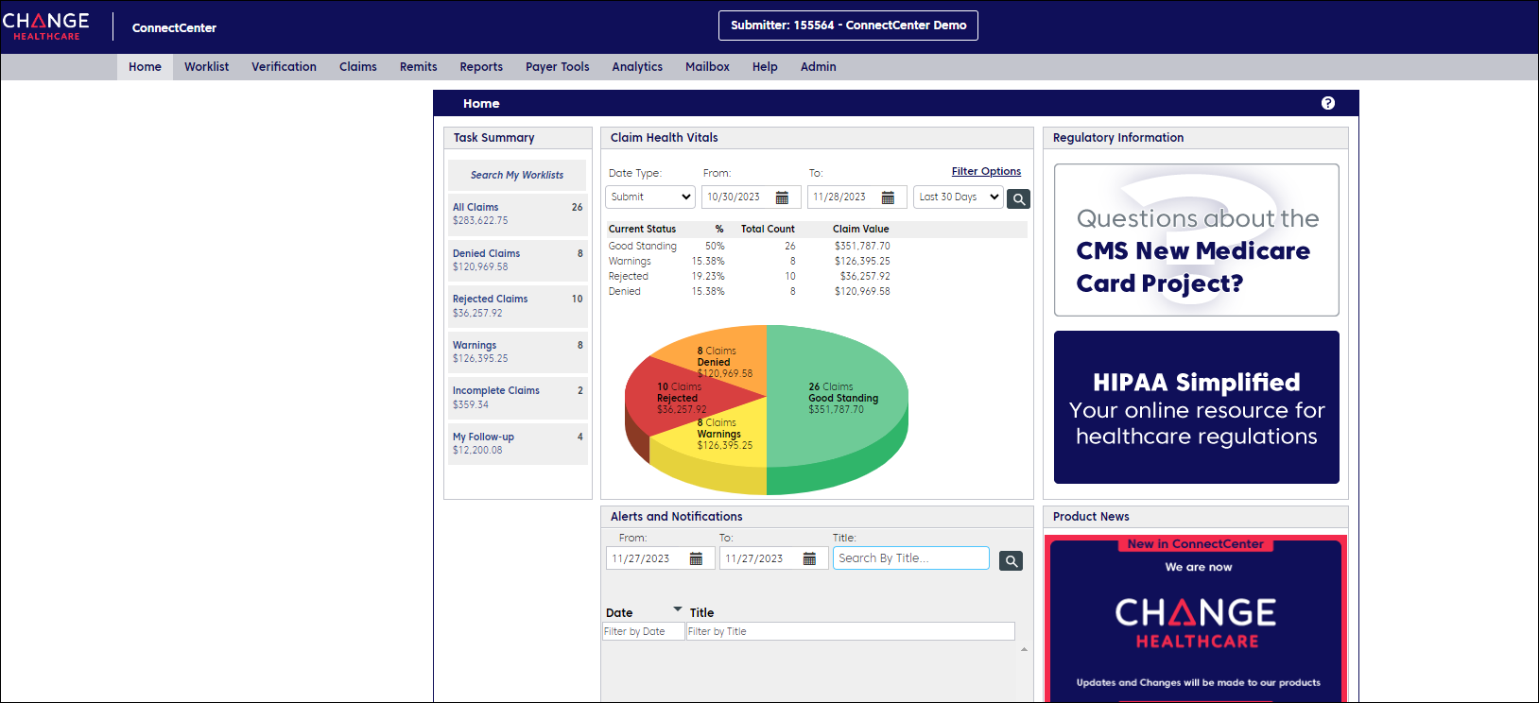Open the Alerts To date calendar picker
The height and width of the screenshot is (703, 1539).
point(809,558)
